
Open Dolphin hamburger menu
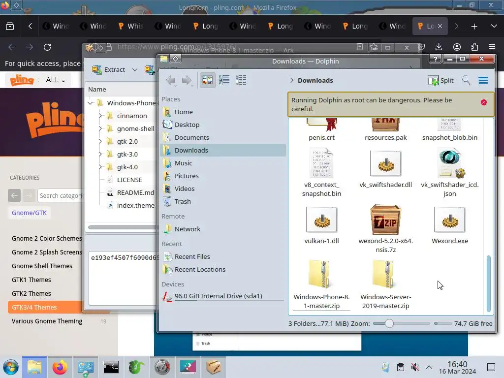(x=483, y=80)
